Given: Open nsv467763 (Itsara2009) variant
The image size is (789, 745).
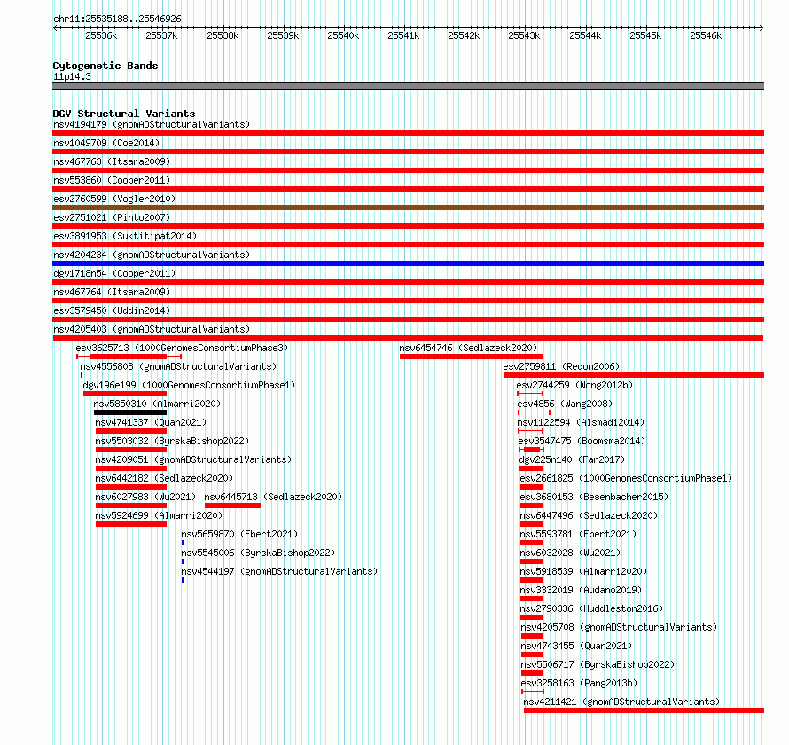Looking at the screenshot, I should [112, 161].
